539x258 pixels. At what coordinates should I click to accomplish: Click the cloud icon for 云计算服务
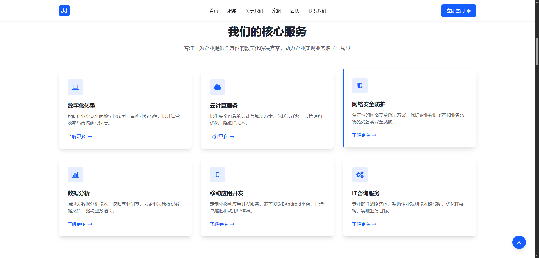(x=218, y=87)
